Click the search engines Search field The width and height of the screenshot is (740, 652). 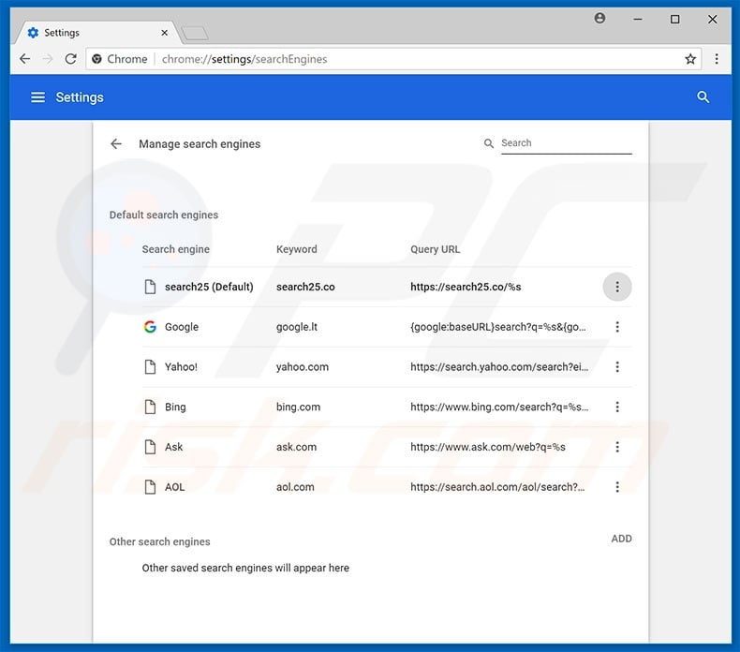coord(567,143)
